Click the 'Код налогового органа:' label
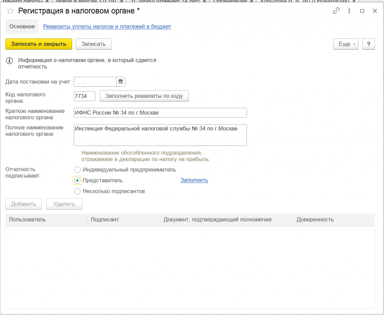The width and height of the screenshot is (384, 315). 25,97
